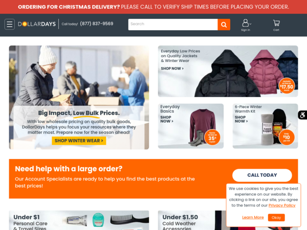The height and width of the screenshot is (230, 307).
Task: Click the $10 per kit badge
Action: (287, 137)
